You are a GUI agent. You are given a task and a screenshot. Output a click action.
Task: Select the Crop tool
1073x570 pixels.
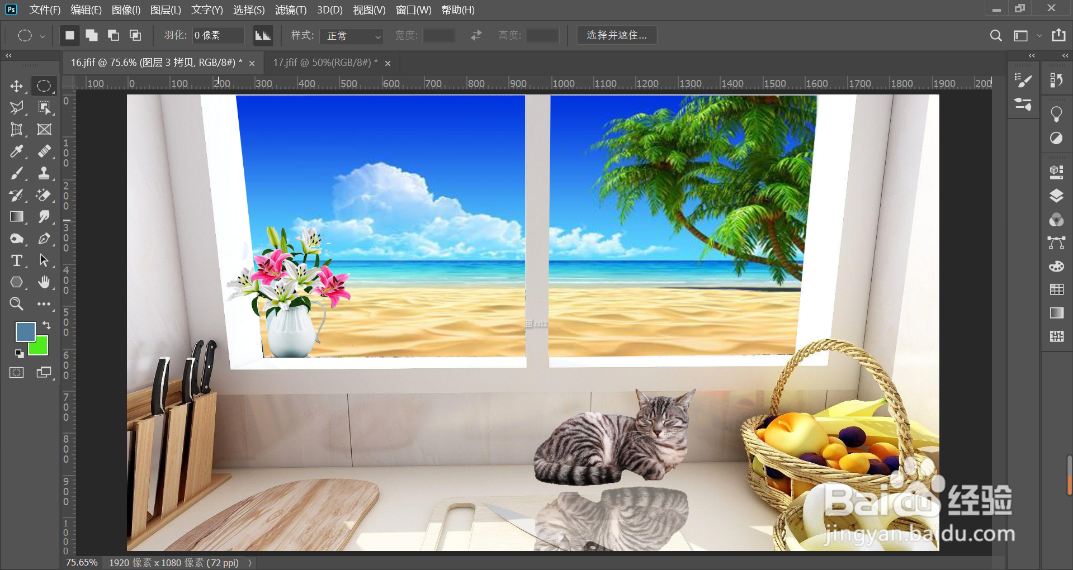[x=17, y=130]
